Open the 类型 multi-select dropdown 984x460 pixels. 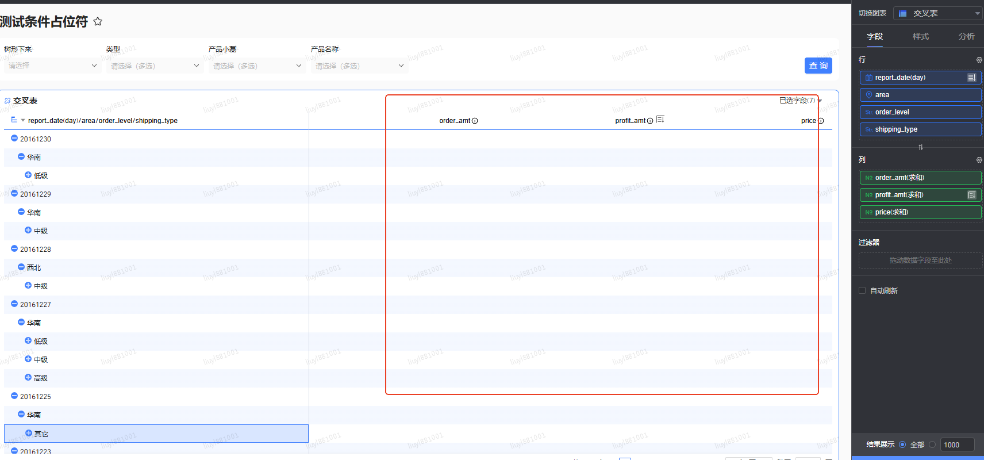point(155,66)
